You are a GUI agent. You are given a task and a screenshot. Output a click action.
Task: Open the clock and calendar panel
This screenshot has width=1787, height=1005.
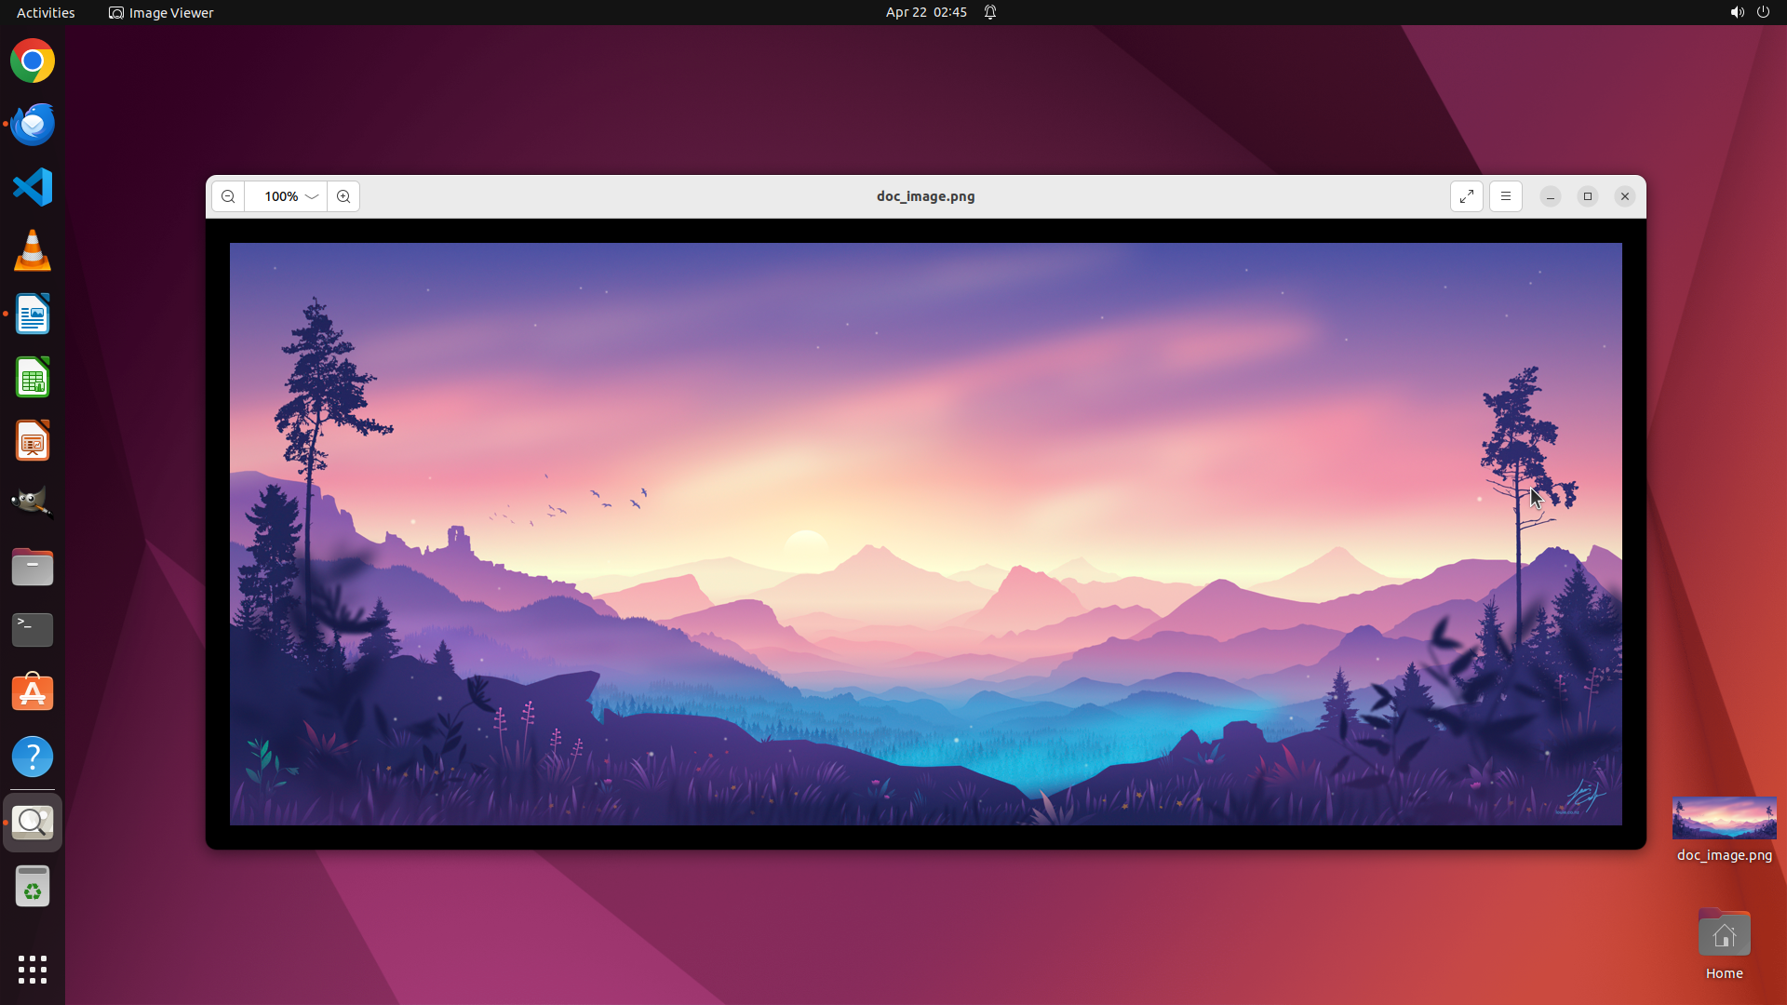click(x=925, y=12)
